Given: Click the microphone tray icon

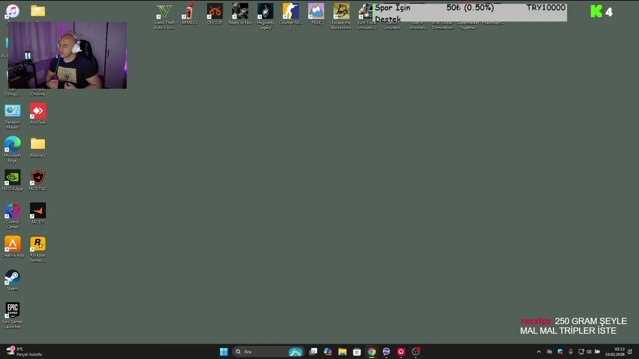Looking at the screenshot, I should tap(571, 352).
